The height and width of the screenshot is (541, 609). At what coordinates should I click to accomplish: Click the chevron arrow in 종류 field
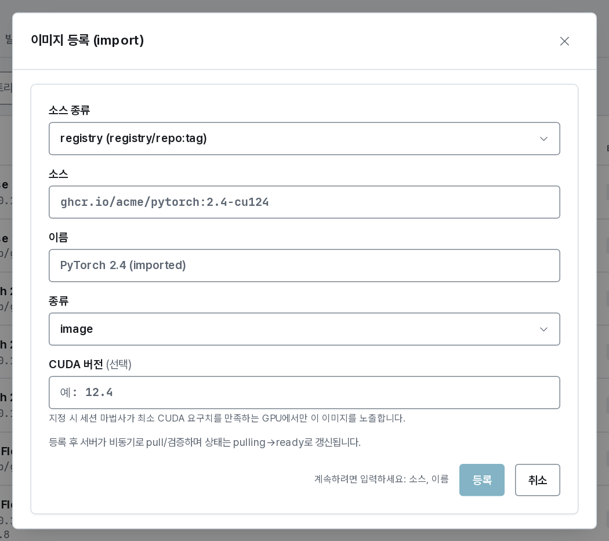[543, 329]
